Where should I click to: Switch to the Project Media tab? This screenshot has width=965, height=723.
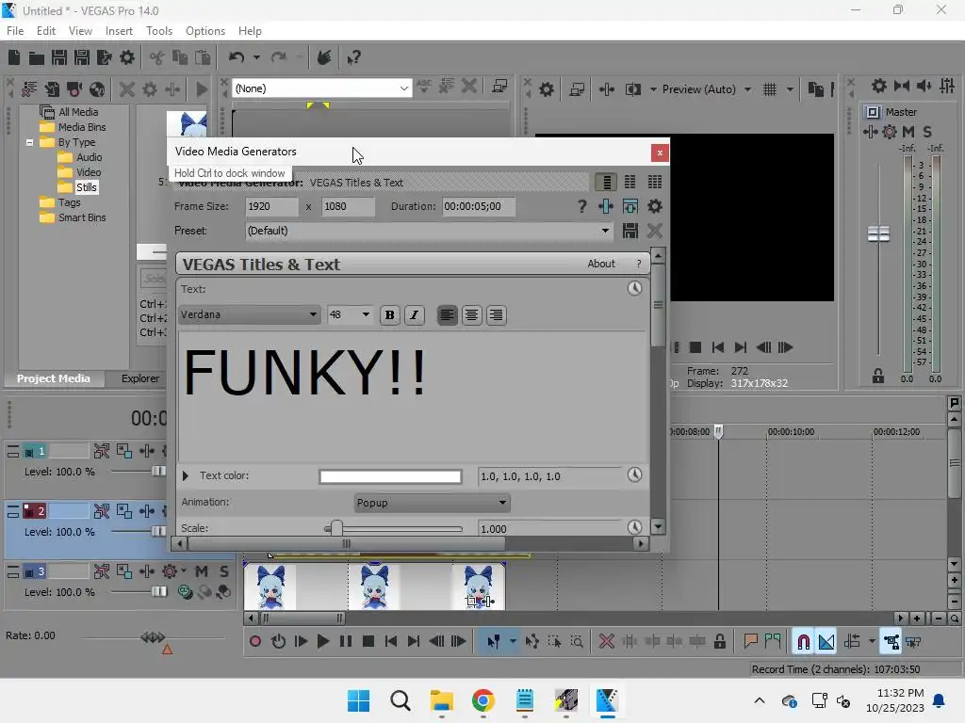coord(54,378)
